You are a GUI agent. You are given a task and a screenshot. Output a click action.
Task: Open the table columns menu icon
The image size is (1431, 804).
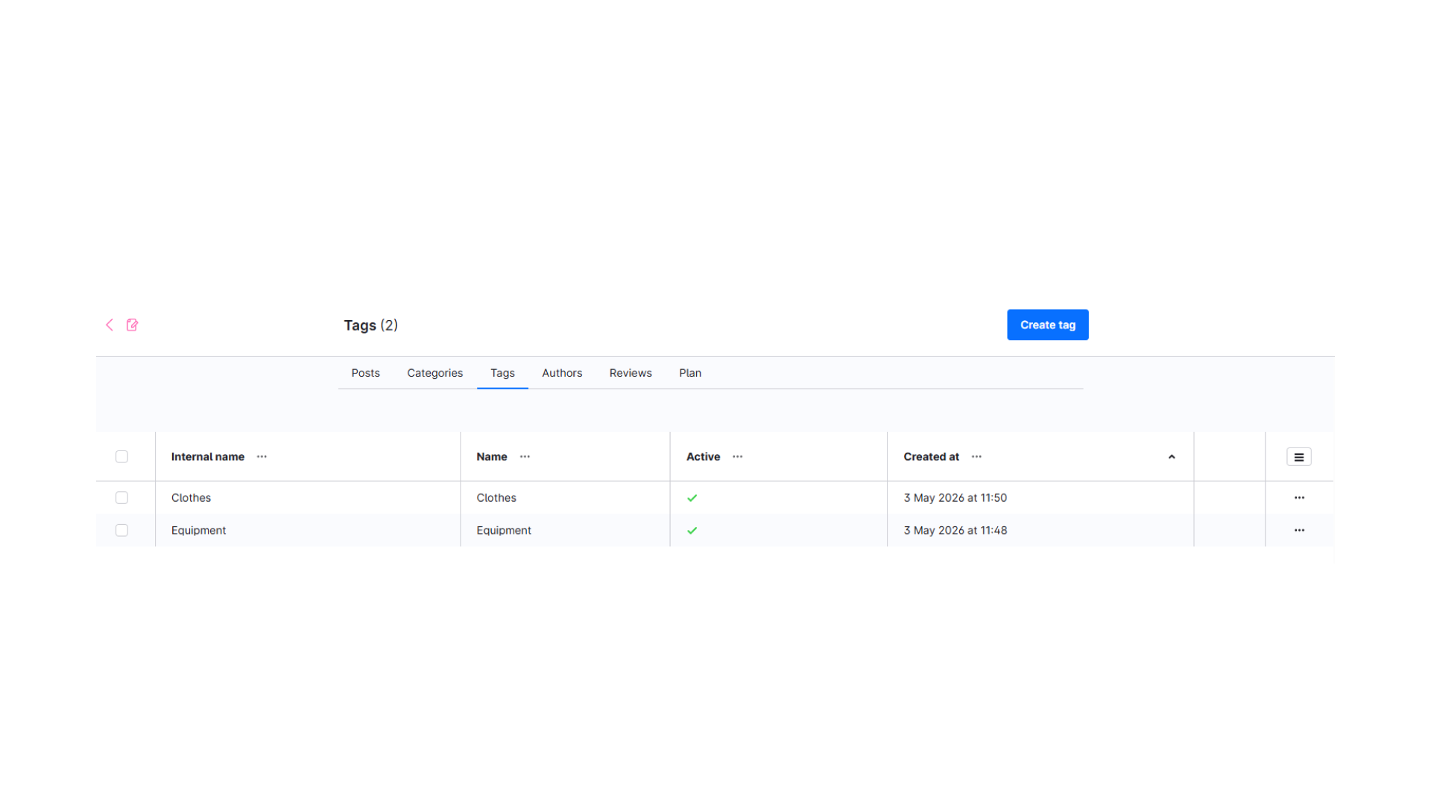pyautogui.click(x=1298, y=457)
